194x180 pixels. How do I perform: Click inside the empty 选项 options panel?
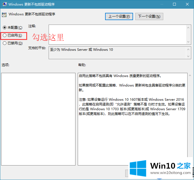pos(38,119)
